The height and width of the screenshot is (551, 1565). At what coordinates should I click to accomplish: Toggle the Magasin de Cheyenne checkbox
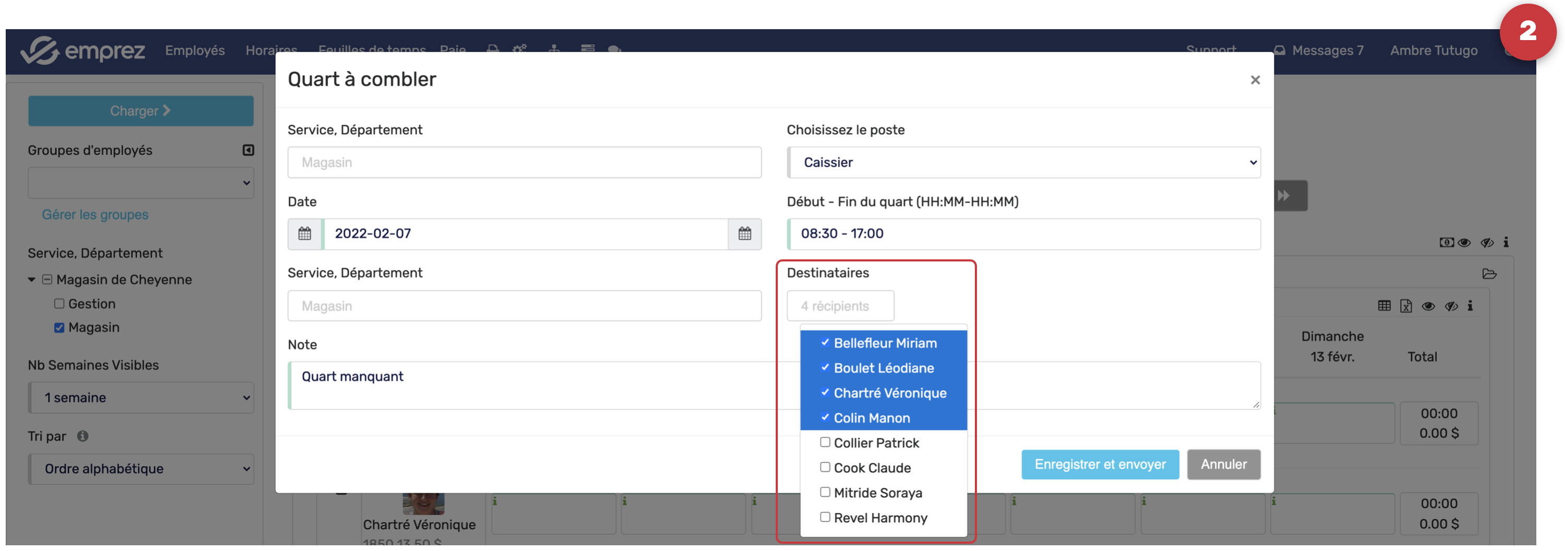[x=47, y=280]
